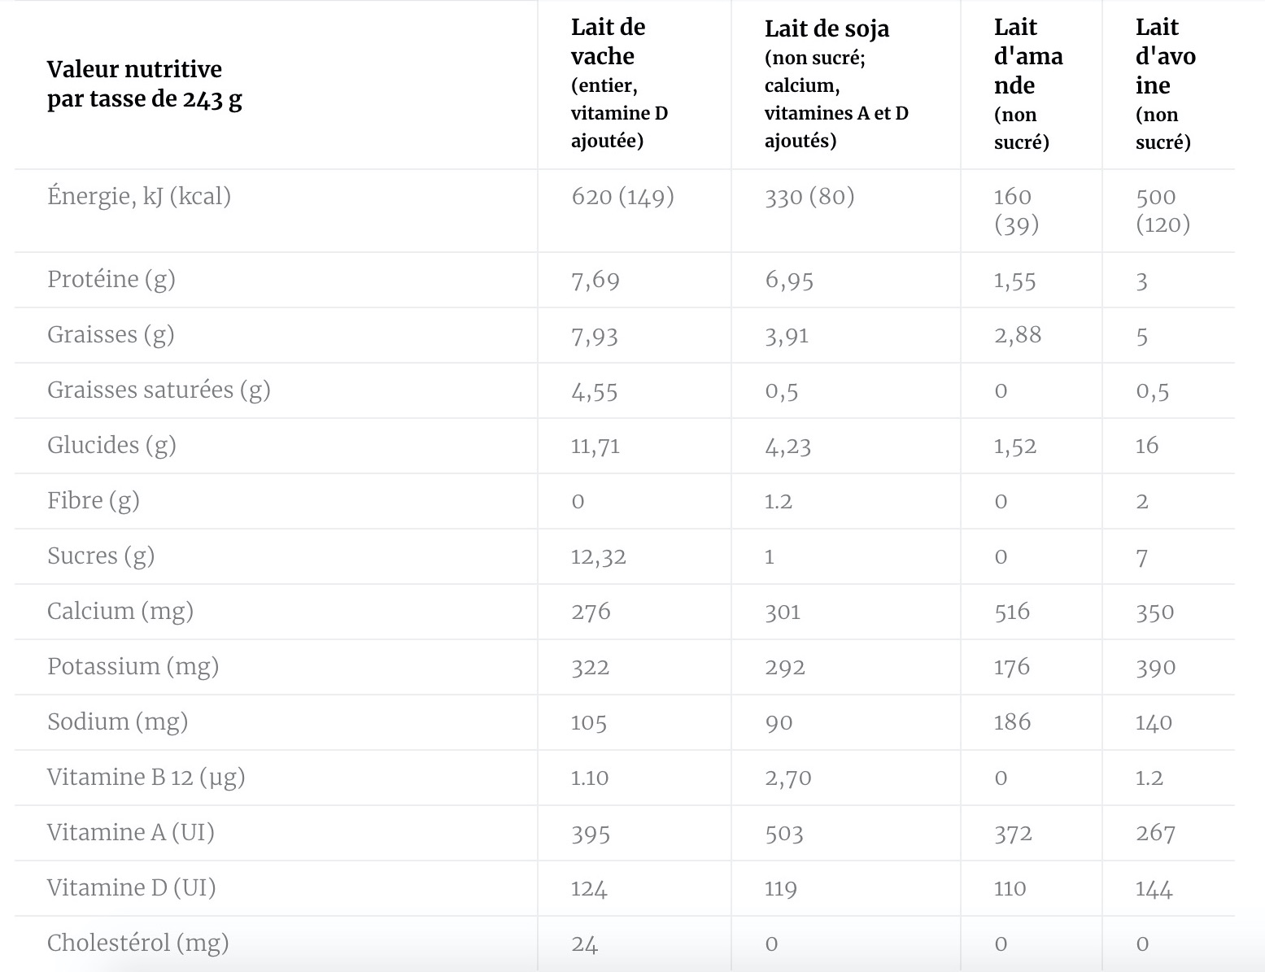Click the "Énergie, kJ (kcal)" row label

tap(139, 196)
